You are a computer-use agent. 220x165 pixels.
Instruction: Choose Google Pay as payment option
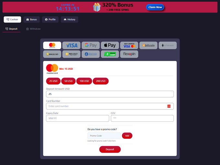point(91,46)
